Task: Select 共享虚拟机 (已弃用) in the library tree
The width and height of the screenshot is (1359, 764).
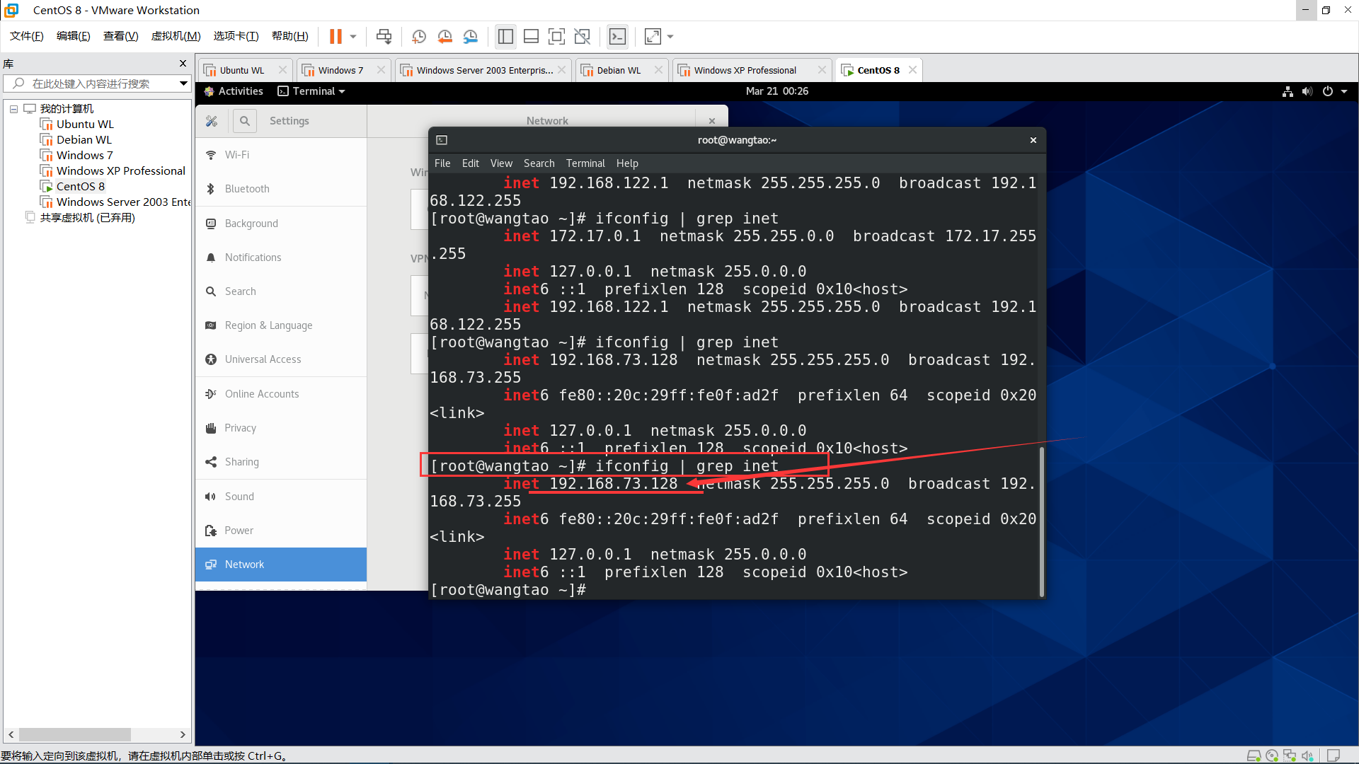Action: point(87,218)
